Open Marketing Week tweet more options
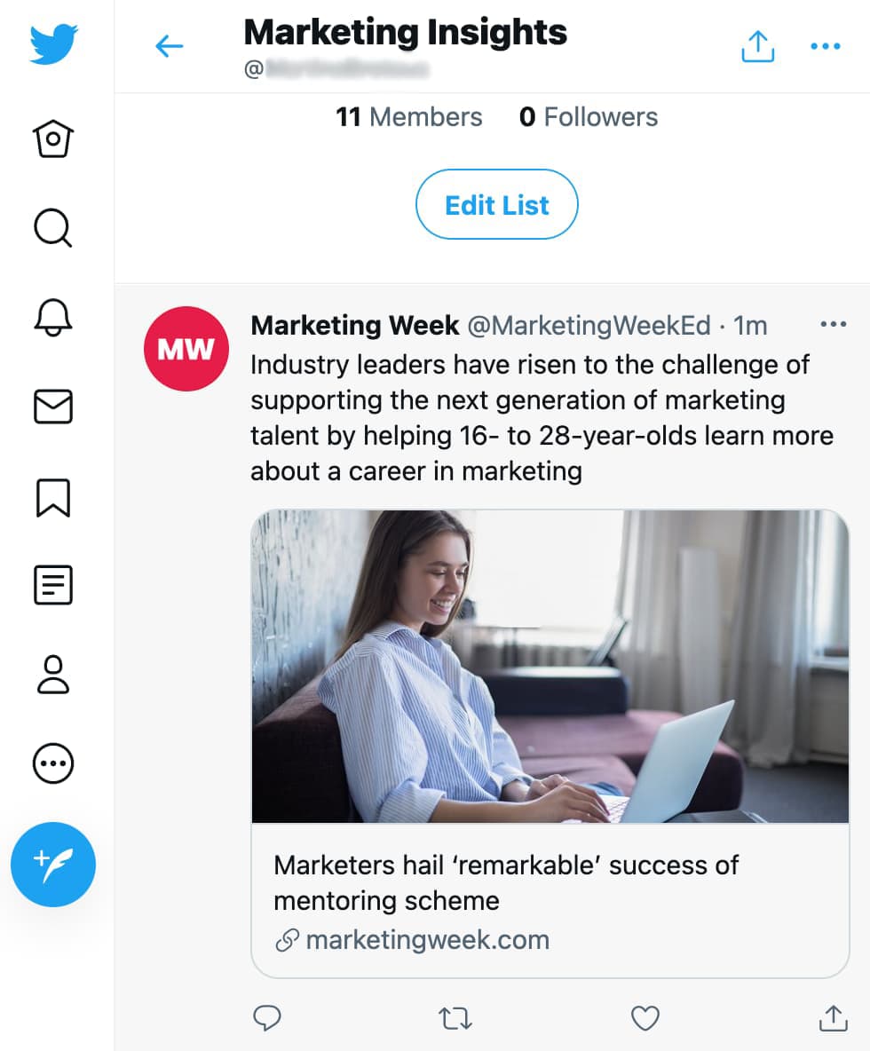Viewport: 870px width, 1051px height. 834,325
